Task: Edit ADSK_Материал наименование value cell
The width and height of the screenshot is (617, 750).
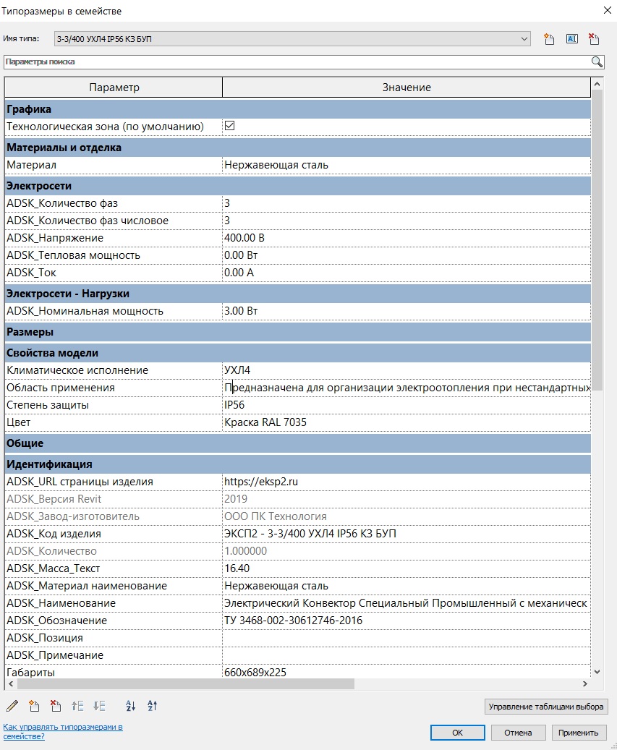Action: click(407, 585)
